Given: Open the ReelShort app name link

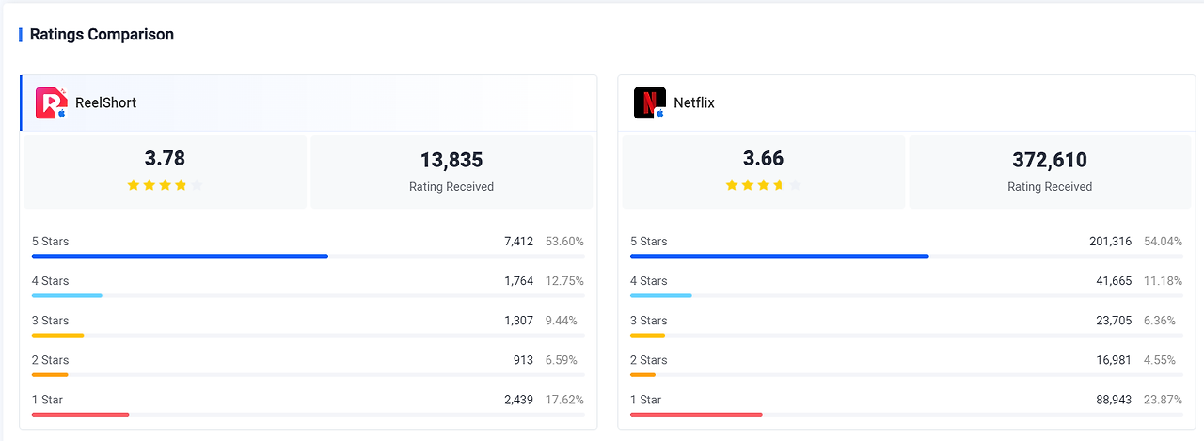Looking at the screenshot, I should click(x=105, y=102).
